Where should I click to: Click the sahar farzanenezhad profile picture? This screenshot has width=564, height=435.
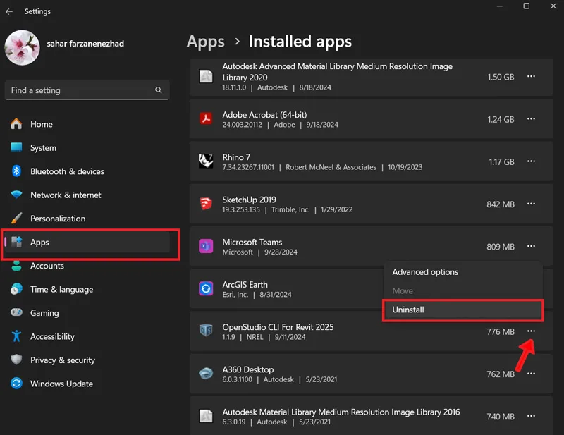[x=22, y=47]
